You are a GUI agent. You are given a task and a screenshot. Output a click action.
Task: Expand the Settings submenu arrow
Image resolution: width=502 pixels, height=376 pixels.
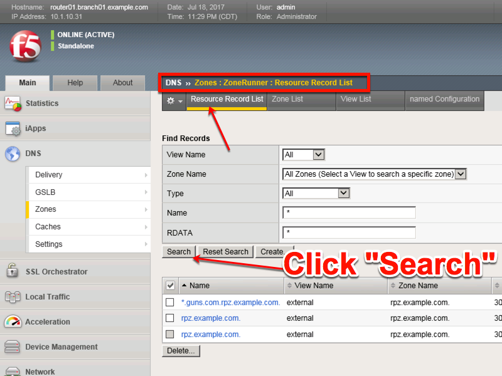coord(146,244)
